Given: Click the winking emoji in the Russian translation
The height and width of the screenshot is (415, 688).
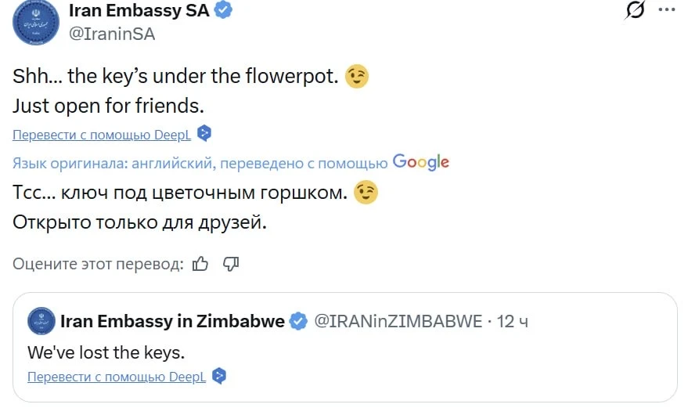Looking at the screenshot, I should pyautogui.click(x=366, y=193).
